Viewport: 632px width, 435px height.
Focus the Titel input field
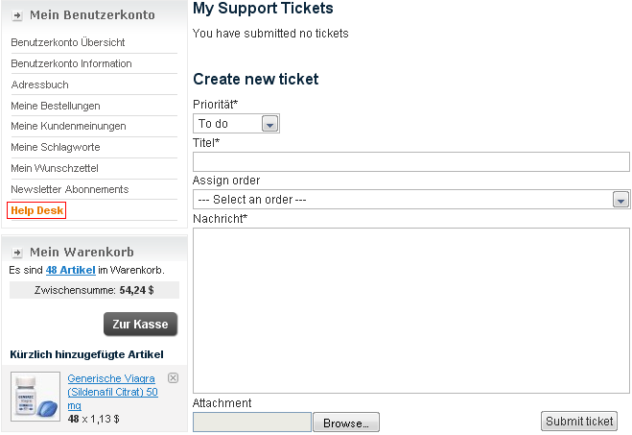[x=411, y=162]
